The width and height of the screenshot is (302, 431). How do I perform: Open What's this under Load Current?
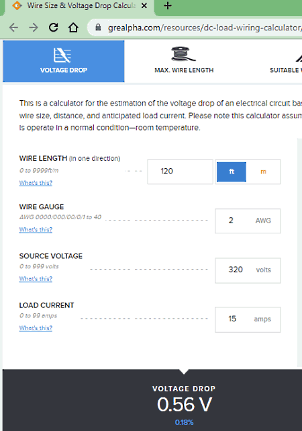coord(36,328)
